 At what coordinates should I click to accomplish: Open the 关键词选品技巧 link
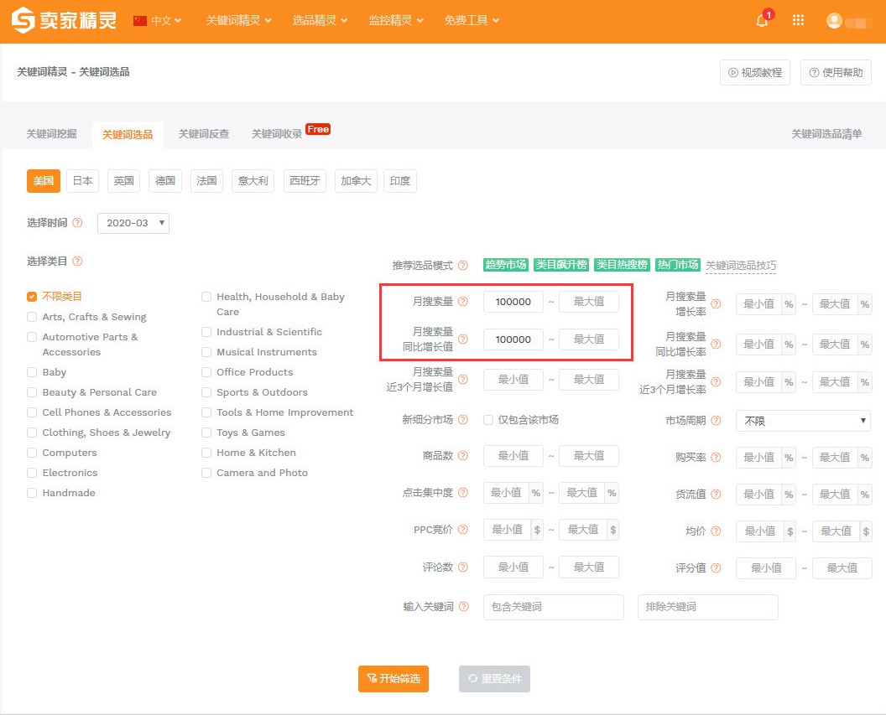click(740, 266)
